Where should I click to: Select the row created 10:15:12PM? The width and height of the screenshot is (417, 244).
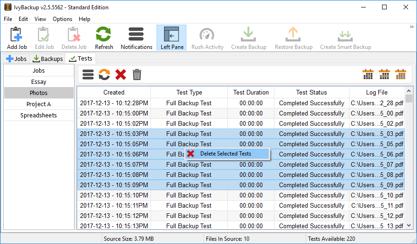point(241,216)
